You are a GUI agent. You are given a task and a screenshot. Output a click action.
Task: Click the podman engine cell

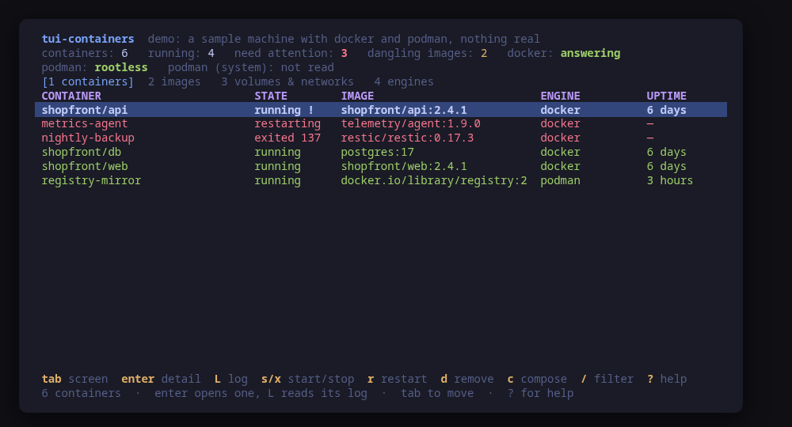pos(560,180)
